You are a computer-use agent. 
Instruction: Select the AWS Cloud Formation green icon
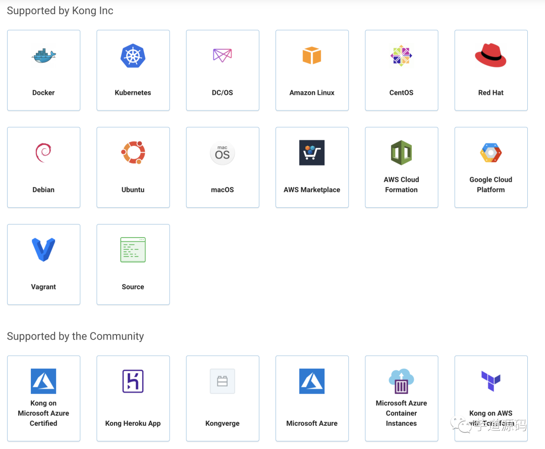(401, 152)
